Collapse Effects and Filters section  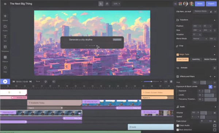point(215,77)
